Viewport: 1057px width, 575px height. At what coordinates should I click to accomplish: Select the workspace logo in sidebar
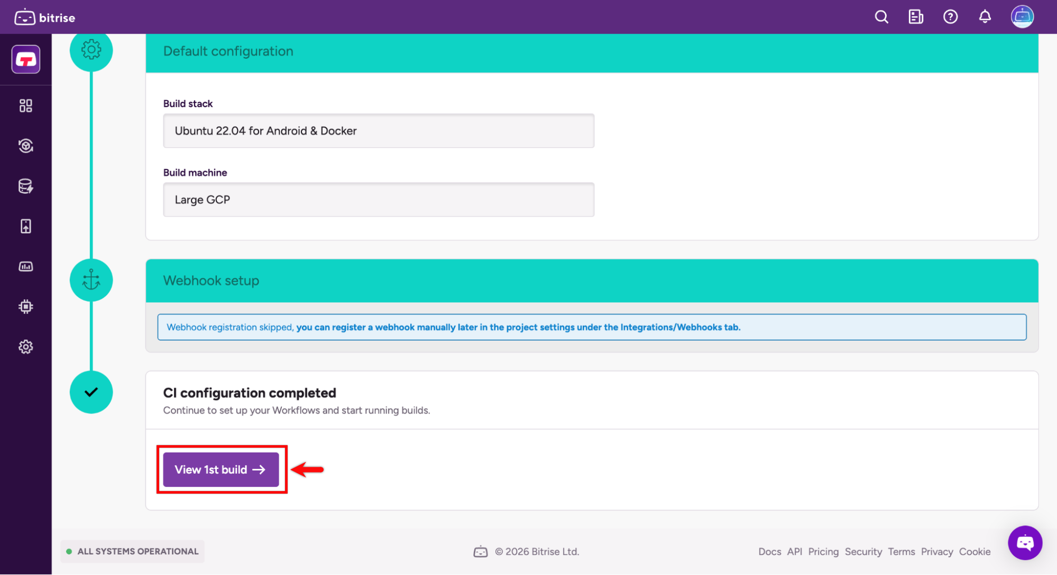click(26, 59)
